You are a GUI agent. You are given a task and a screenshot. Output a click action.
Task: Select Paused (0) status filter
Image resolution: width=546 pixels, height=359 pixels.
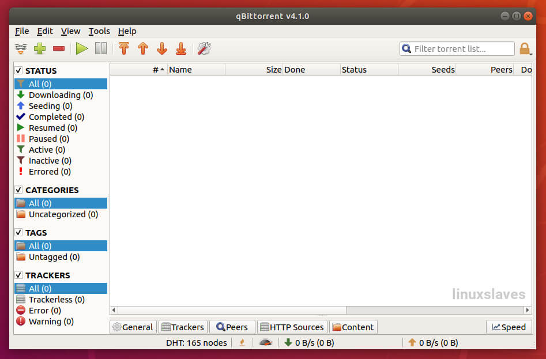61,139
